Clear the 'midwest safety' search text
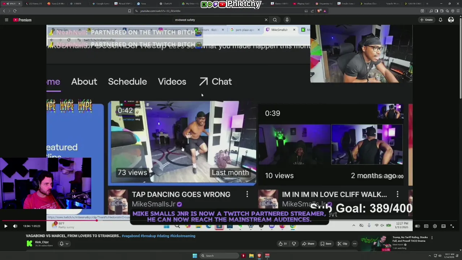Screen dimensions: 462x260 pyautogui.click(x=266, y=20)
